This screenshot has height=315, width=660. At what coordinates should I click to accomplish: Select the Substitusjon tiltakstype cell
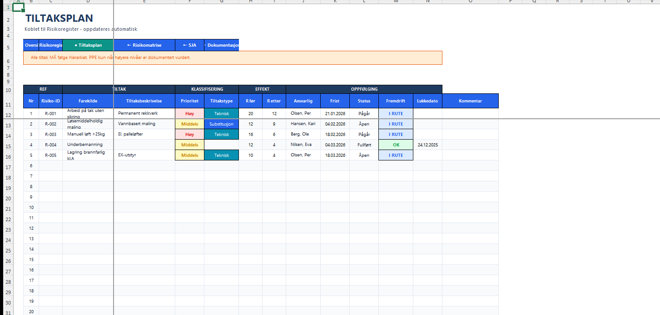click(x=221, y=124)
